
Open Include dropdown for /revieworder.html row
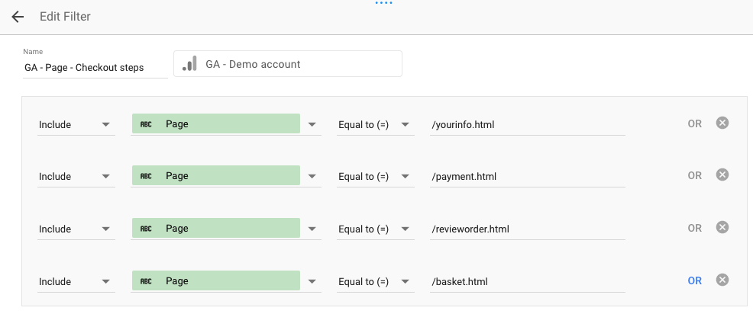[x=76, y=229]
